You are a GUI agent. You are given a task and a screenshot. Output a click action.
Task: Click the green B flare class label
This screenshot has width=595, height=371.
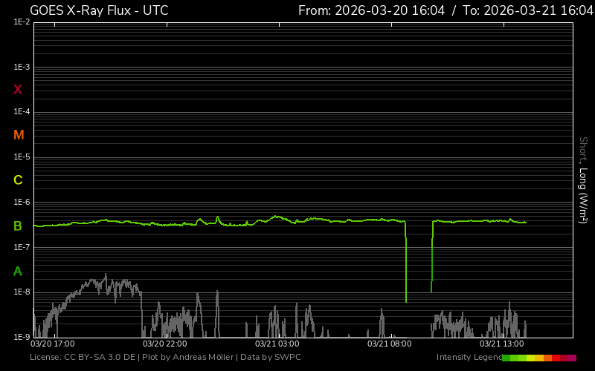pos(18,226)
